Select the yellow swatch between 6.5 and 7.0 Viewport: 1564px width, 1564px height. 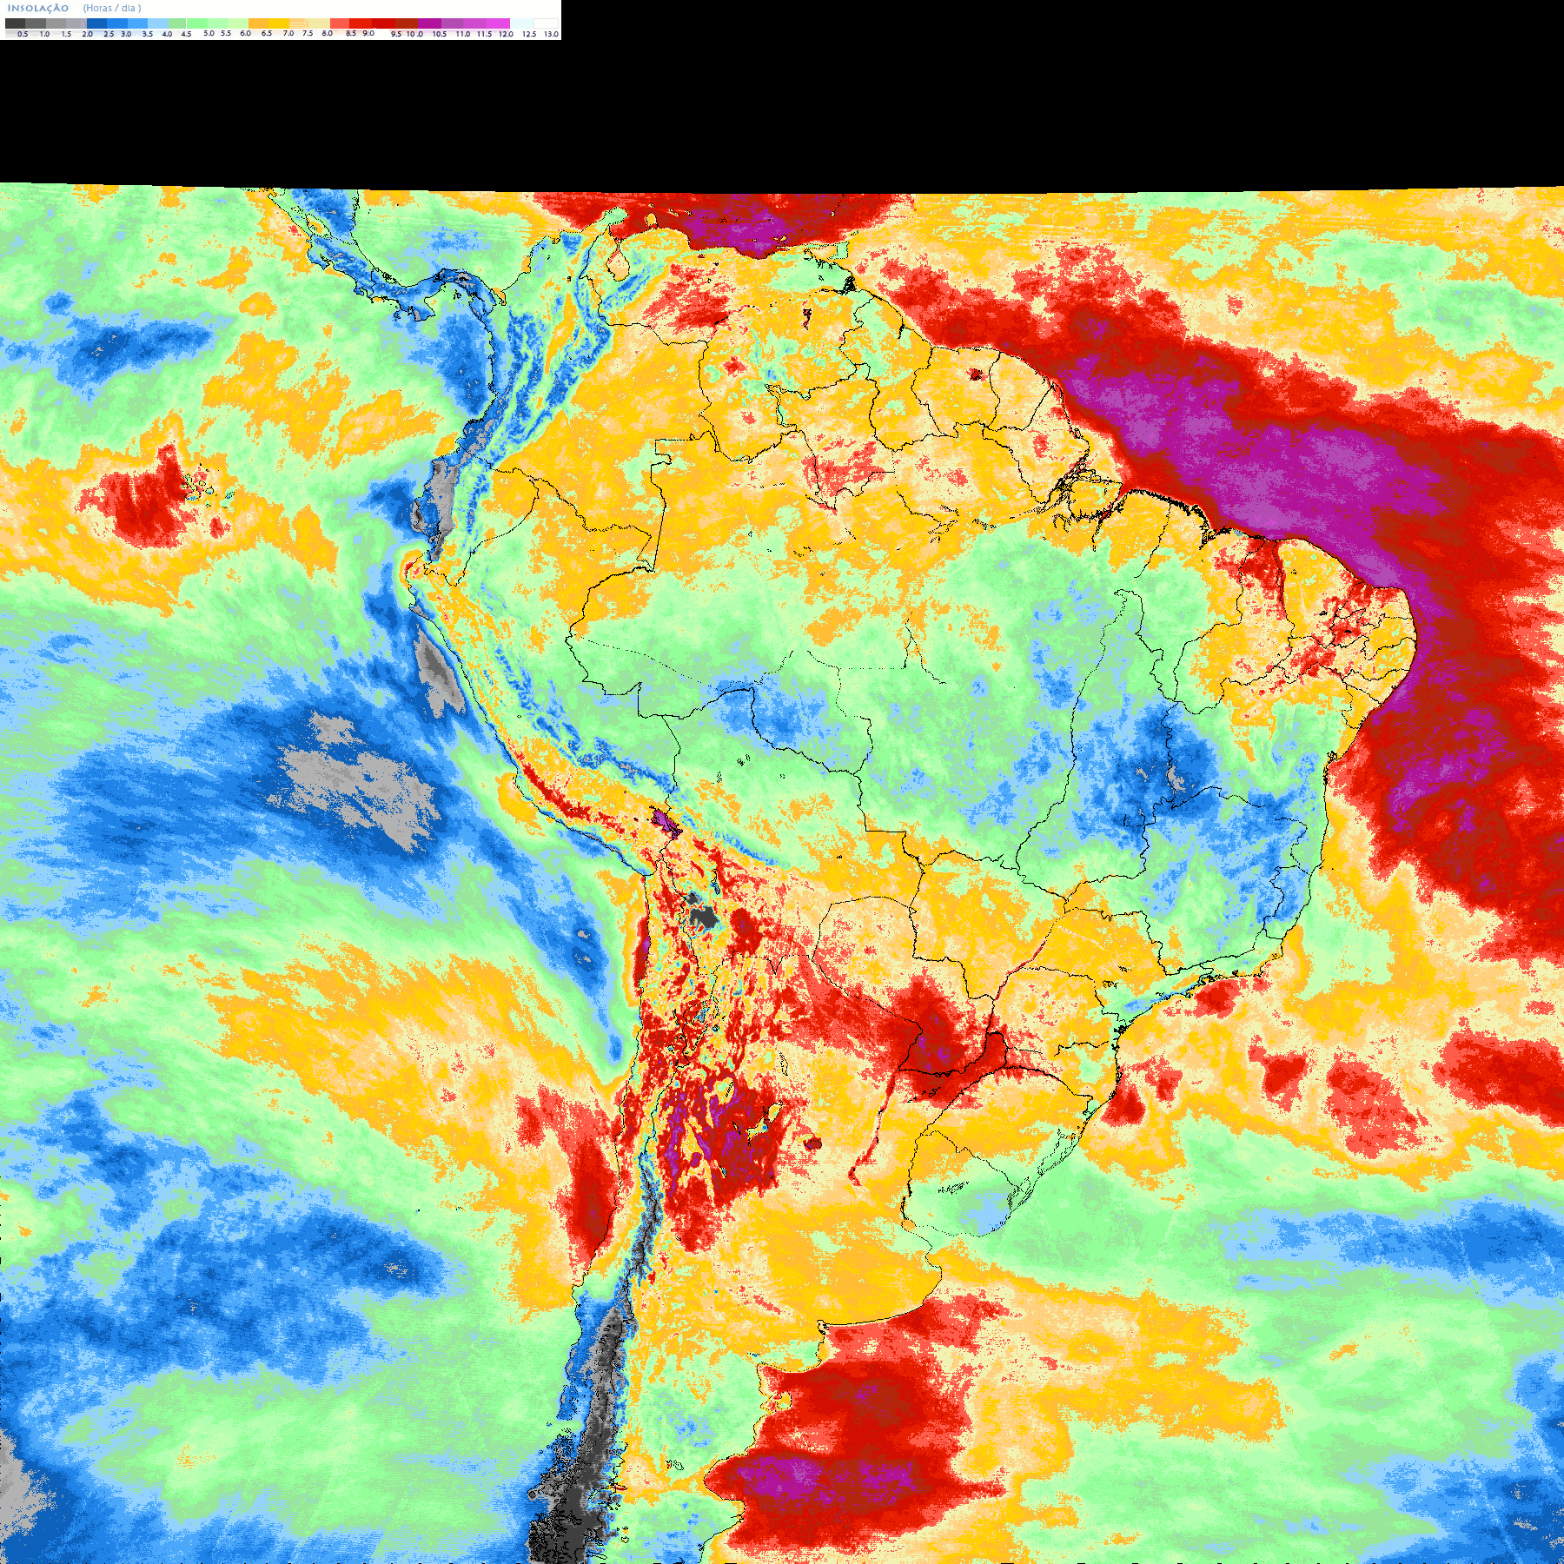[x=279, y=23]
